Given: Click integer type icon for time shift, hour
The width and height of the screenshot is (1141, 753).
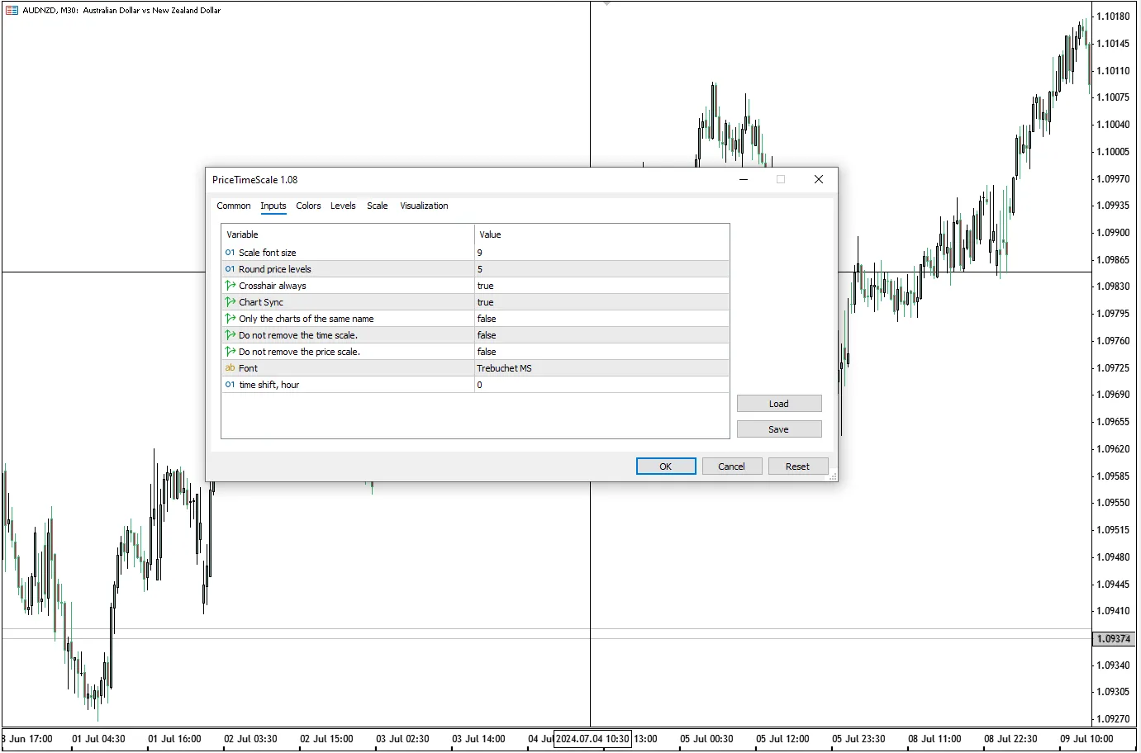Looking at the screenshot, I should pyautogui.click(x=231, y=385).
